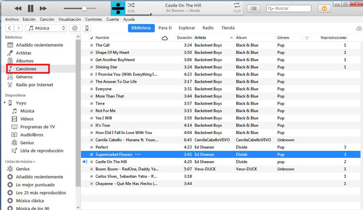
Task: Uncheck the checkbox for Shining Star
Action: 91,67
